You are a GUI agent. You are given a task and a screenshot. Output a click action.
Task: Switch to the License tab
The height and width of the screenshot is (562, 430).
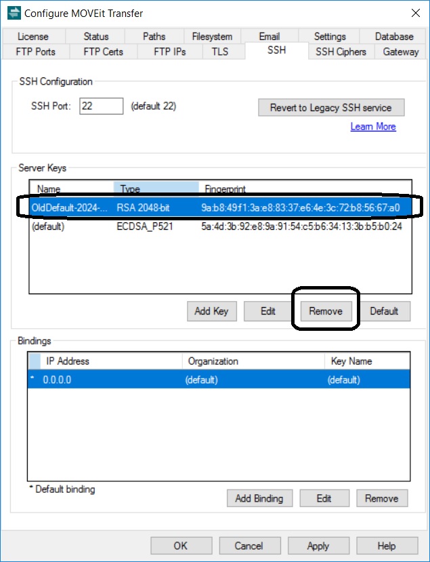point(33,37)
